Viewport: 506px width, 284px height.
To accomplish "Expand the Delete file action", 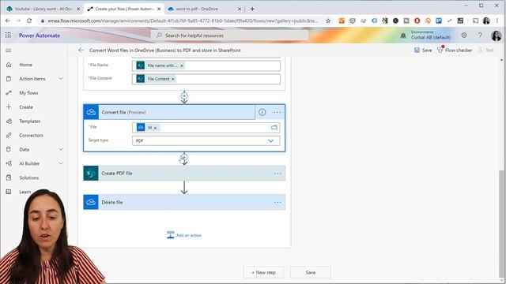I will pyautogui.click(x=184, y=202).
